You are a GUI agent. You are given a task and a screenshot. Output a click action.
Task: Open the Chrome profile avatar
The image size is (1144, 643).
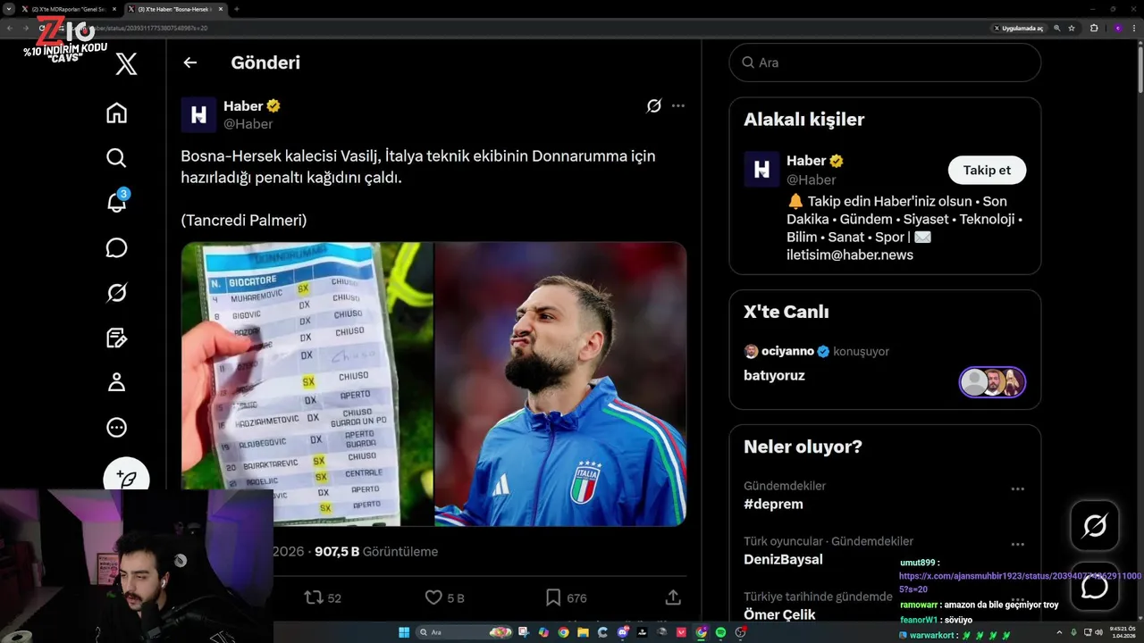1117,29
